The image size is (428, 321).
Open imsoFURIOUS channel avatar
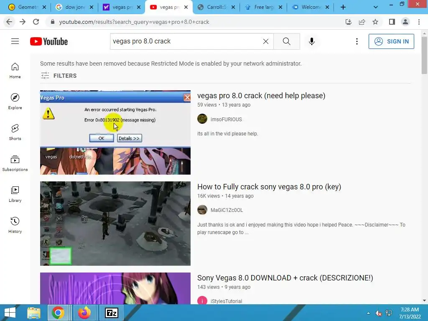pos(202,119)
